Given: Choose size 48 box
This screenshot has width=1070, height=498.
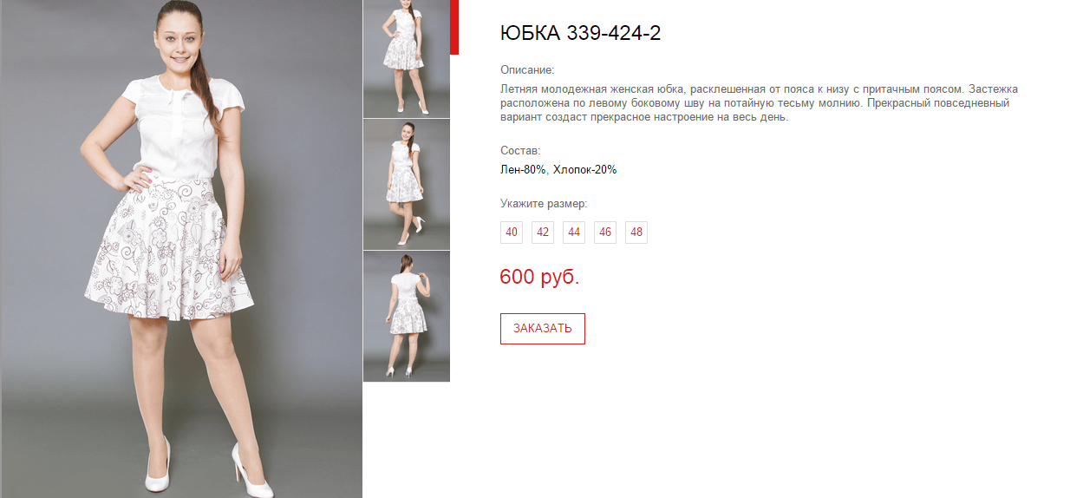Looking at the screenshot, I should pos(636,233).
